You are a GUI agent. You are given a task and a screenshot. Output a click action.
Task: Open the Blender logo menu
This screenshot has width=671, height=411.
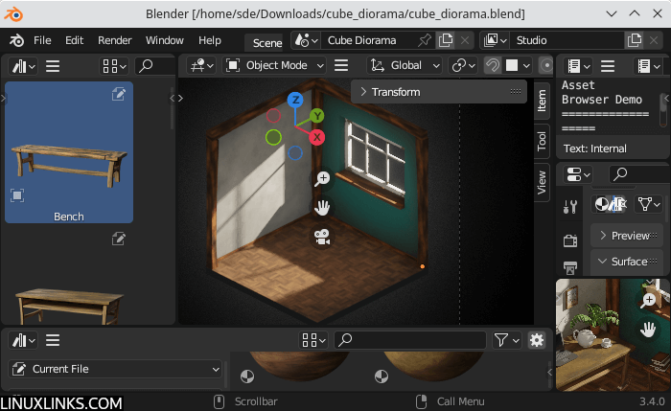click(x=16, y=40)
